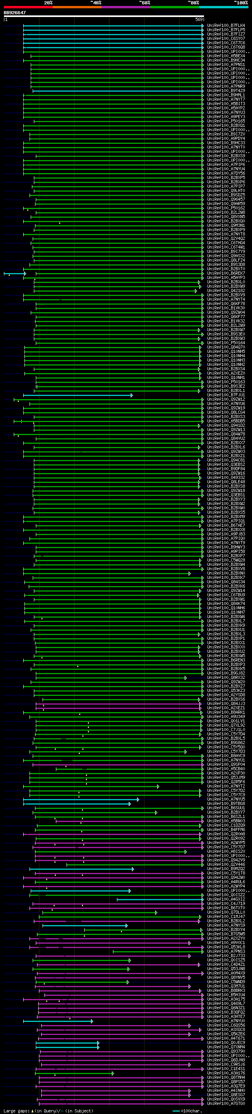Click hit label UniRef100_O49332
This screenshot has height=1114, width=252.
point(226,478)
